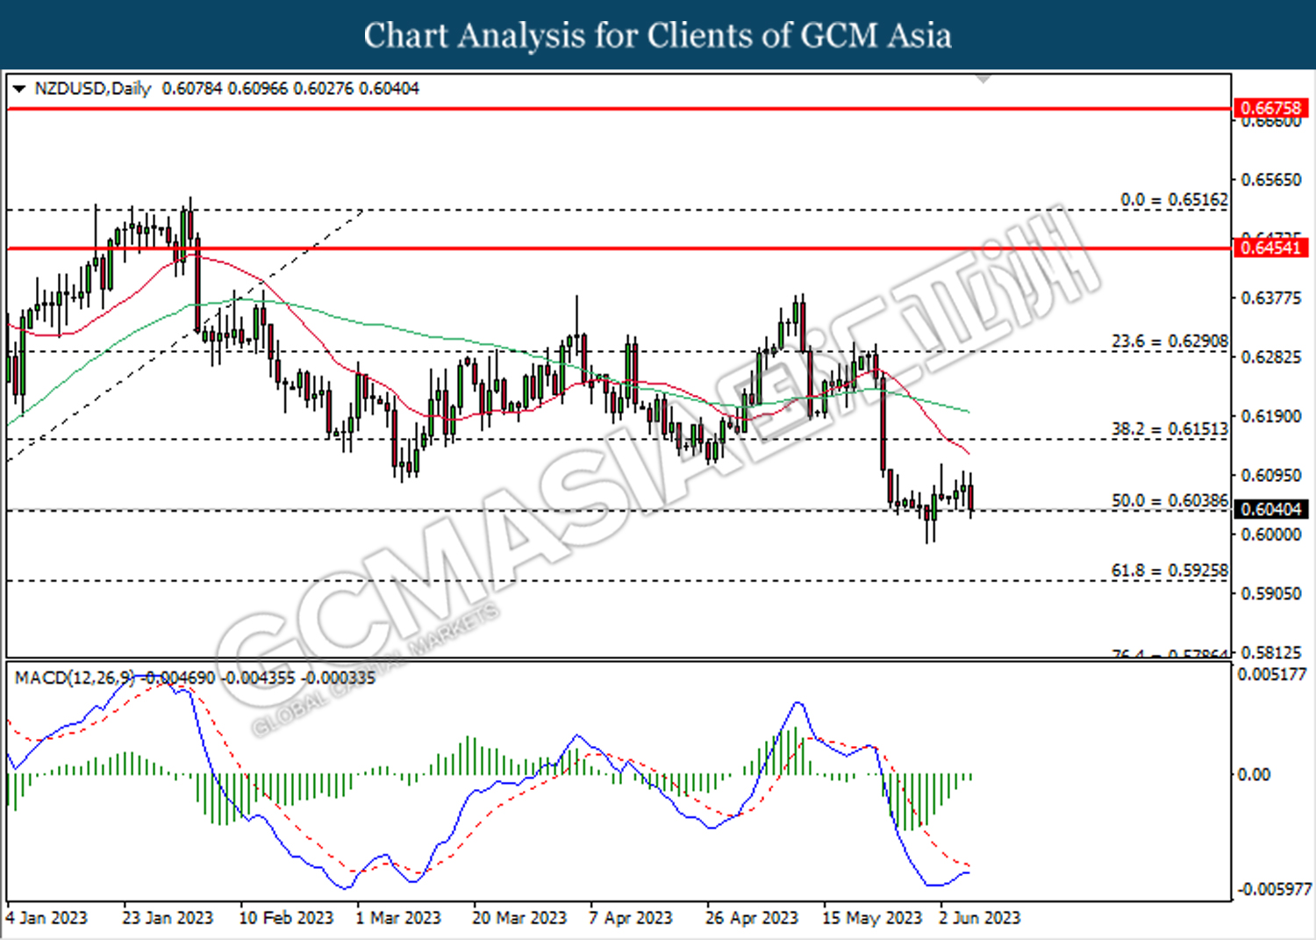Screen dimensions: 1316x940
Task: Click the Fibonacci label 61.8 = 0.59258
Action: point(1169,570)
